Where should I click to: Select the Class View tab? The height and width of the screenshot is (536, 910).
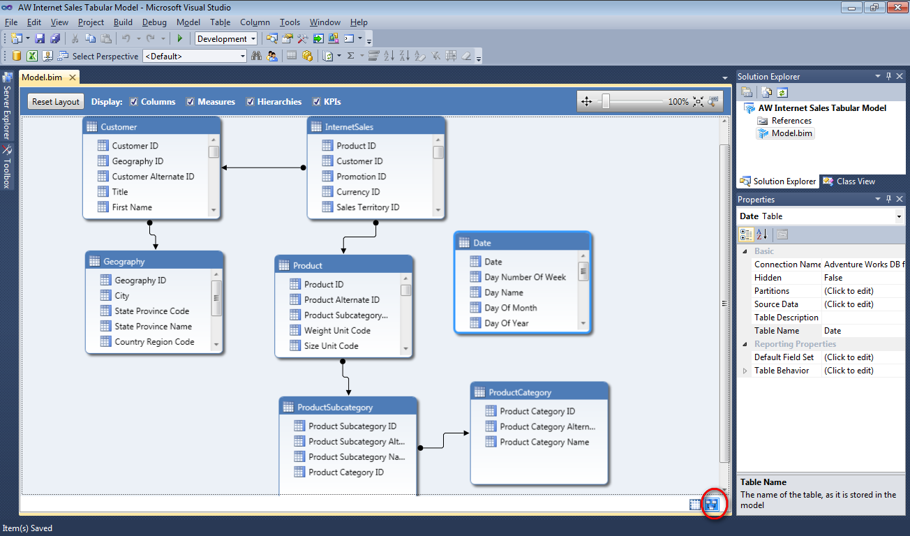pyautogui.click(x=849, y=181)
